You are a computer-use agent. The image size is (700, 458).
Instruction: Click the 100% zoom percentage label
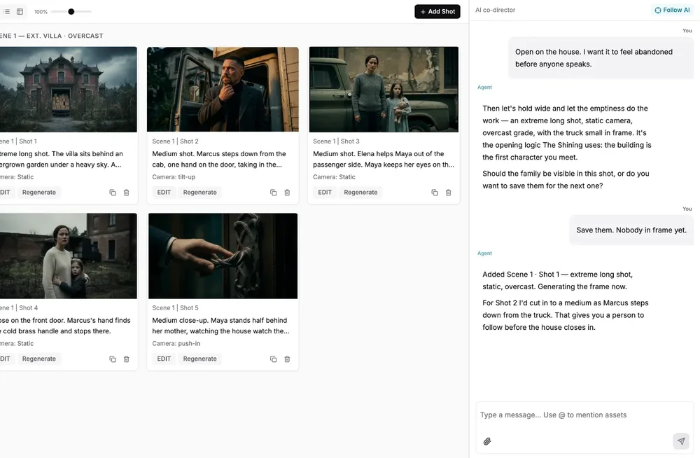click(x=41, y=12)
